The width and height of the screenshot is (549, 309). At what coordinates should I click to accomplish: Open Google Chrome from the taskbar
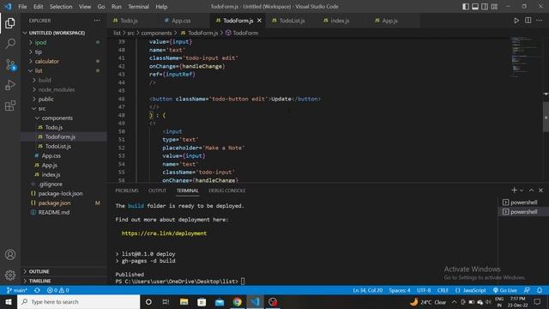(237, 301)
